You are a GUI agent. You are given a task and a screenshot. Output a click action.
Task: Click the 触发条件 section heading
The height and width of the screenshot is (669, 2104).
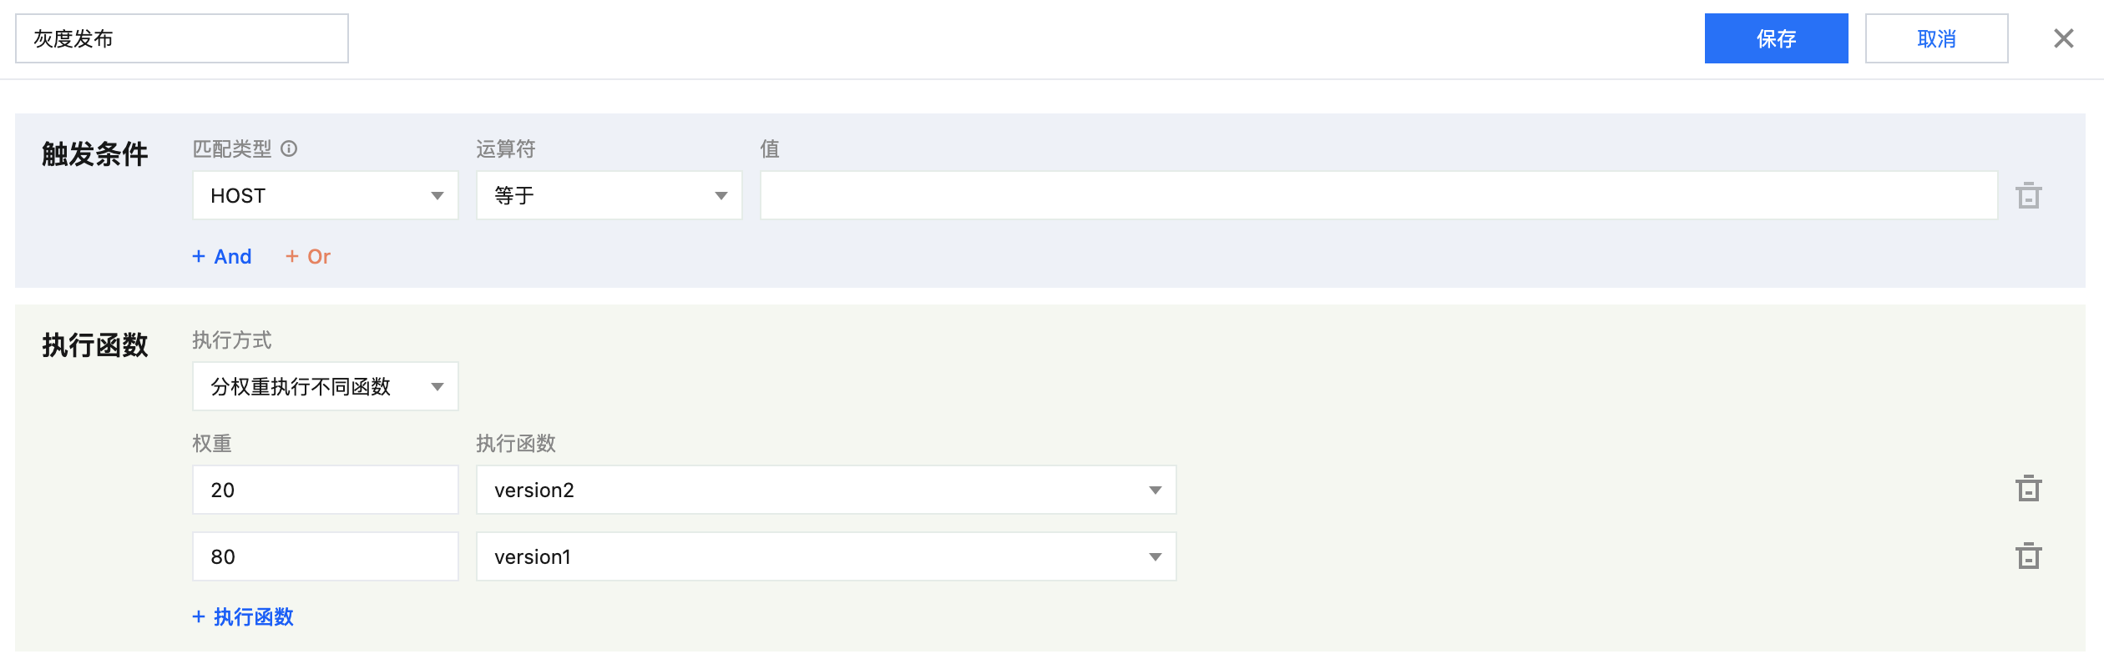95,154
